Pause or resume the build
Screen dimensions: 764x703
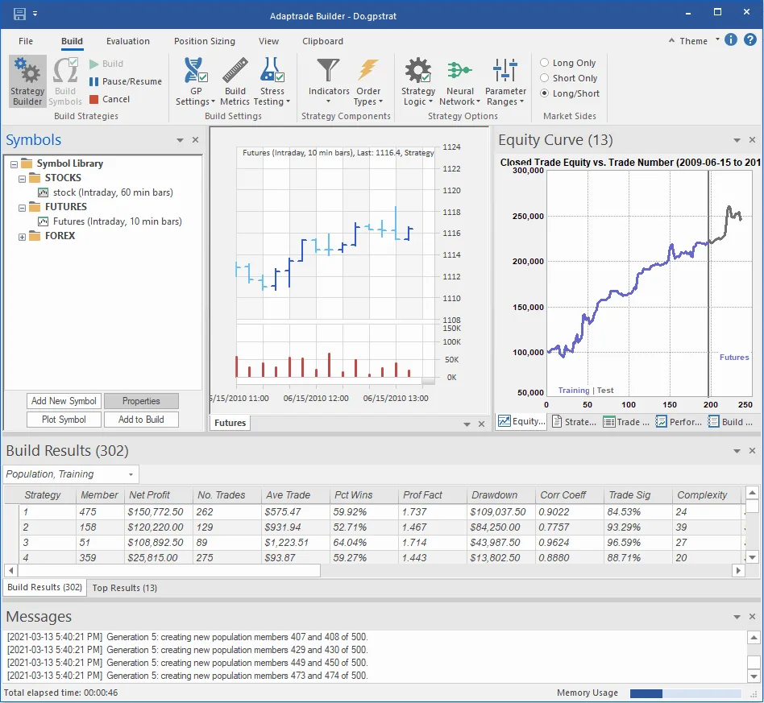coord(126,81)
